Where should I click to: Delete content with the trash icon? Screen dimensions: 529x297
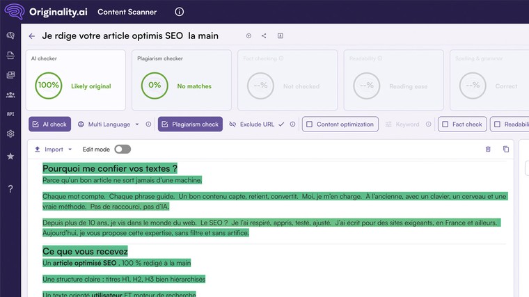click(488, 149)
